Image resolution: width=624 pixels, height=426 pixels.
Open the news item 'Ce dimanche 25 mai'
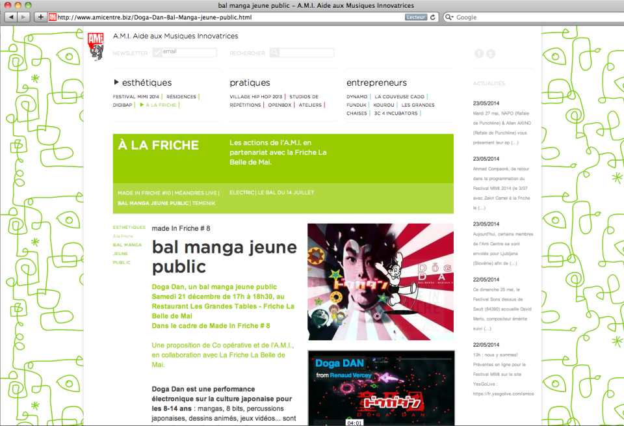[x=502, y=309]
